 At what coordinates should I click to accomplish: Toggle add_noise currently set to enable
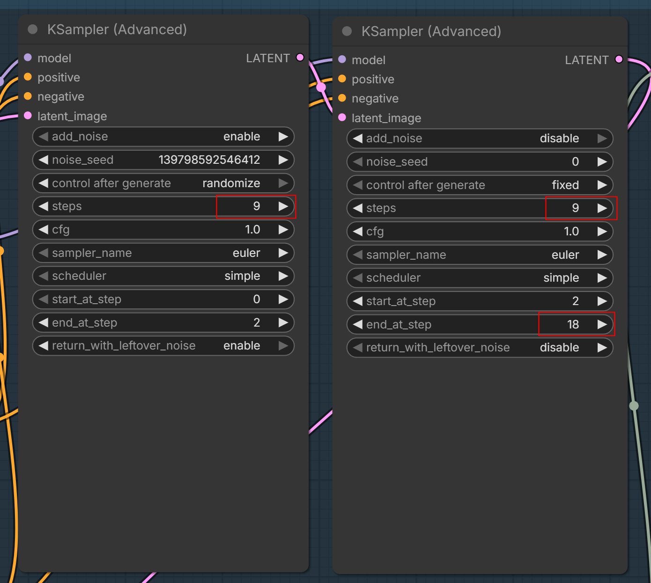163,137
